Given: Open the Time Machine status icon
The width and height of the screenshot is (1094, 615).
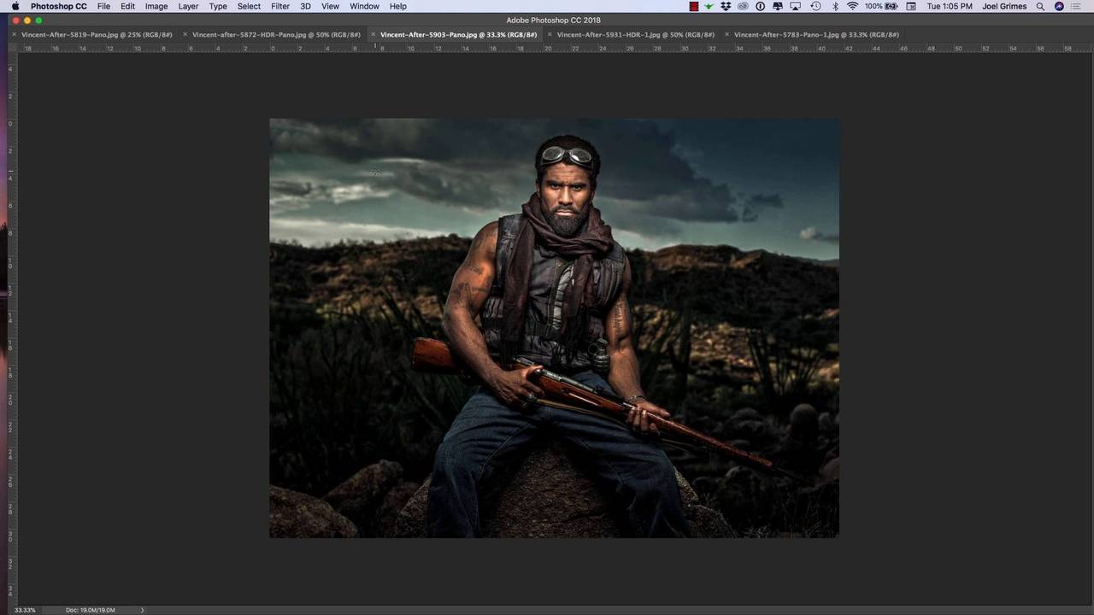Looking at the screenshot, I should click(x=815, y=6).
